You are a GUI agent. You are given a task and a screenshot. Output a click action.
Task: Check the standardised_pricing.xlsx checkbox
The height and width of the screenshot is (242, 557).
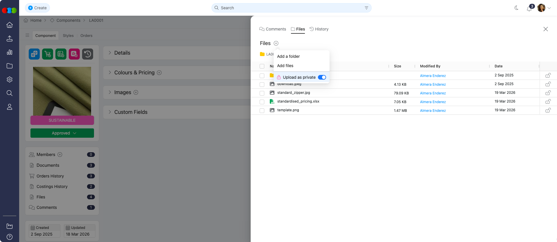click(x=262, y=102)
